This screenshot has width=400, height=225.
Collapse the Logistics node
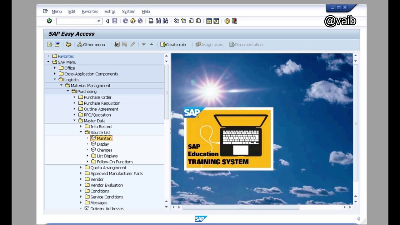pos(55,79)
